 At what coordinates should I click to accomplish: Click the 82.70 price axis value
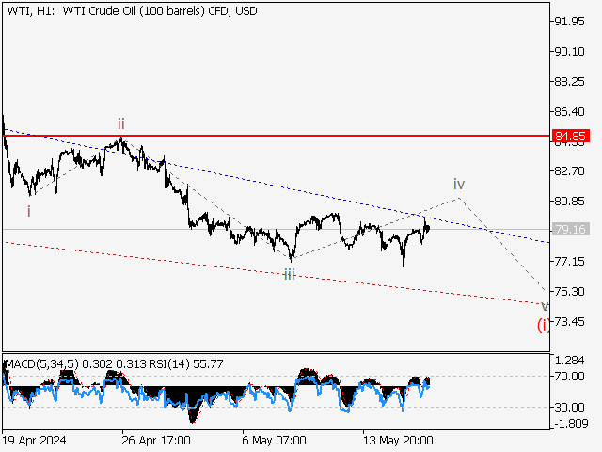[x=570, y=171]
